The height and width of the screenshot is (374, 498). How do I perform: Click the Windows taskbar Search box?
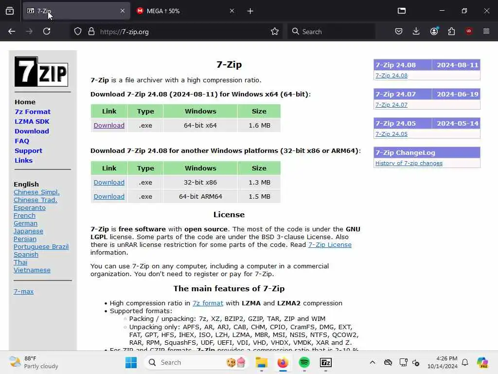coord(196,362)
